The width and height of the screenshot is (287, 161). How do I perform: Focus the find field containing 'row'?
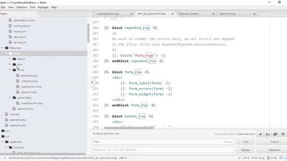pos(163,142)
